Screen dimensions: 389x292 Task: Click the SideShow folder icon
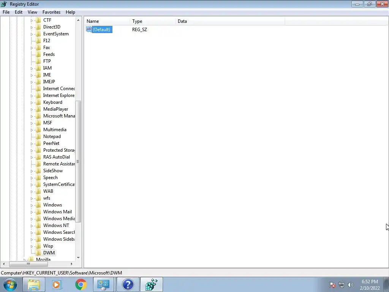tap(38, 171)
